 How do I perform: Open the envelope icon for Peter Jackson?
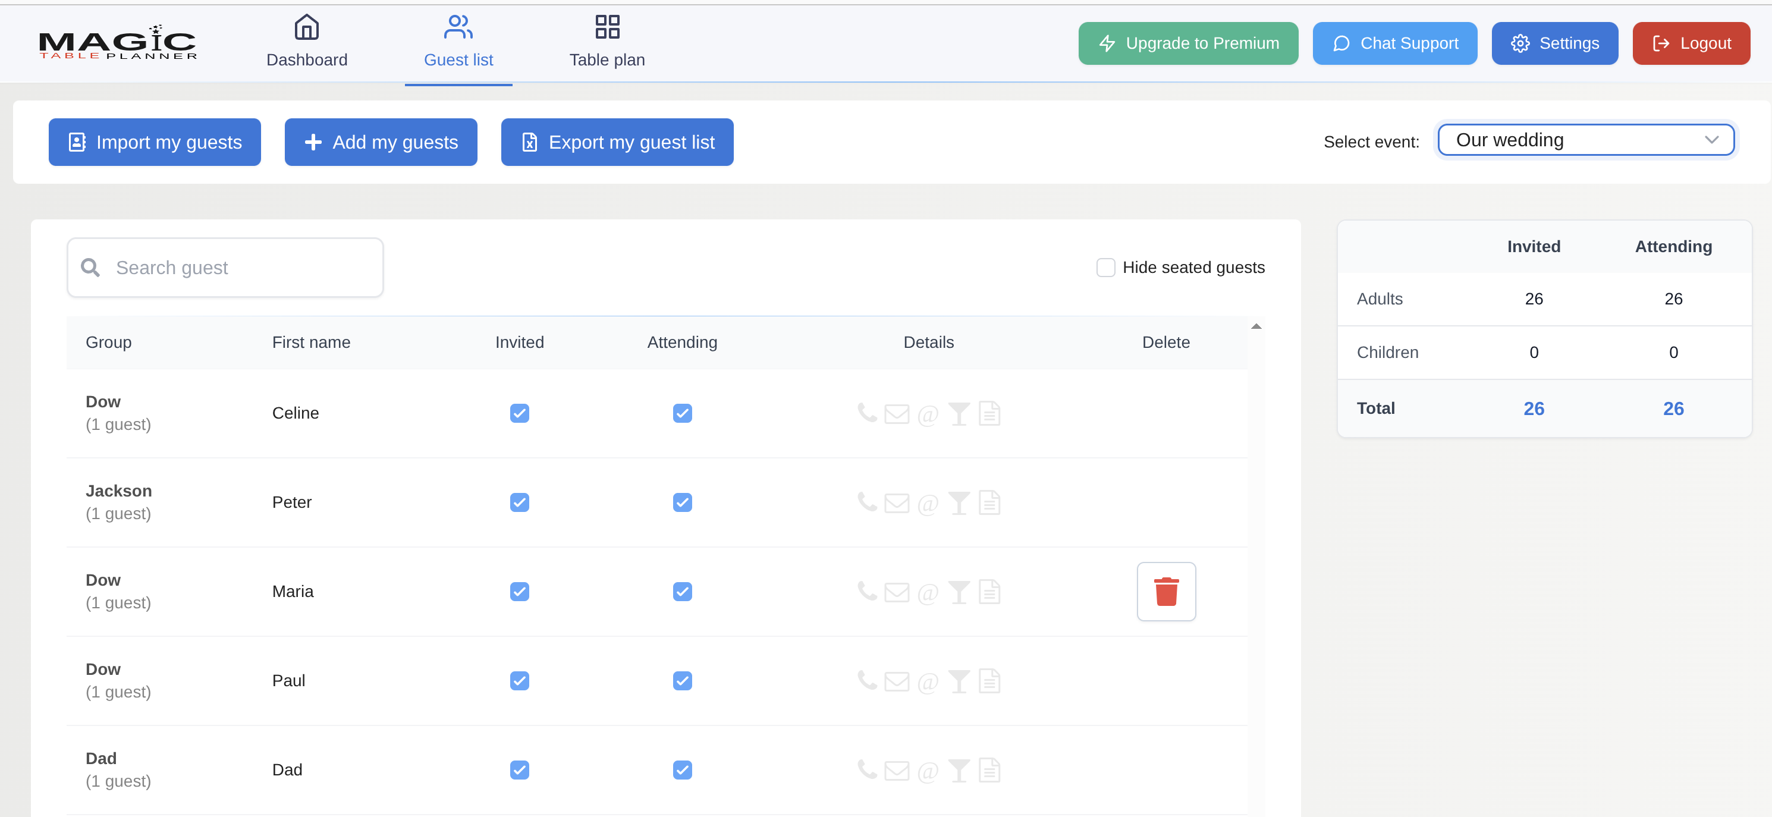click(x=897, y=502)
